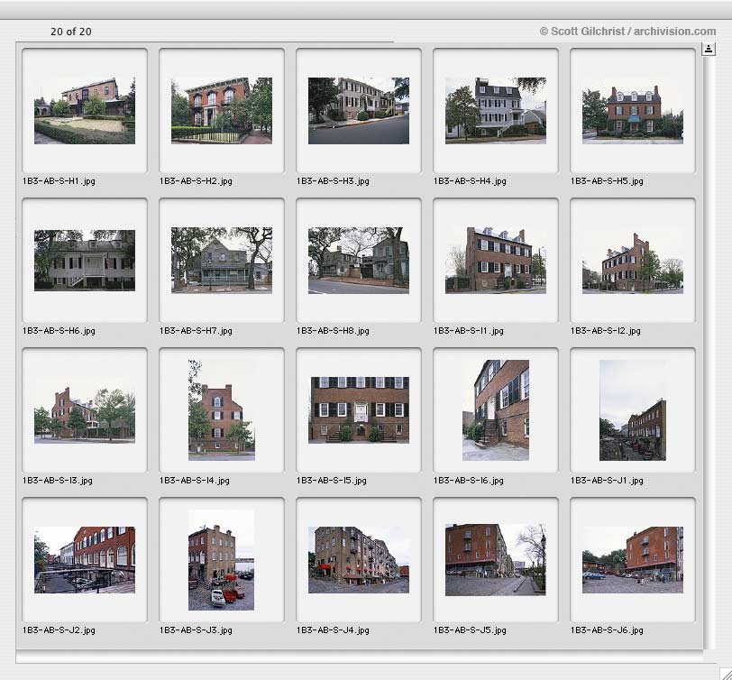
Task: Select thumbnail 1B3-AB-S-H7.jpg
Action: coord(222,260)
